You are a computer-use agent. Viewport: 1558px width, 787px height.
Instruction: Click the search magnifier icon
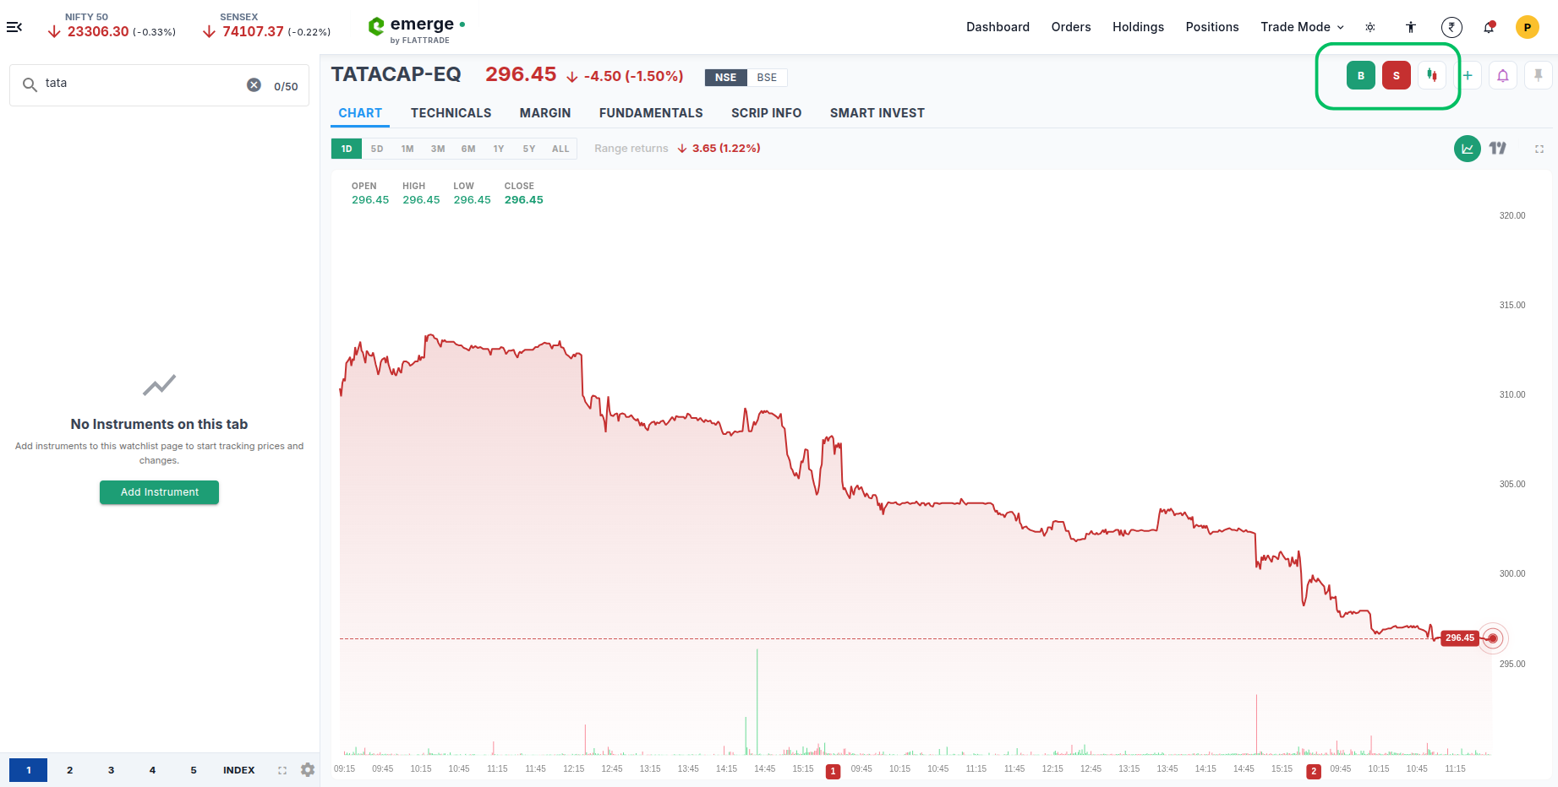[30, 84]
